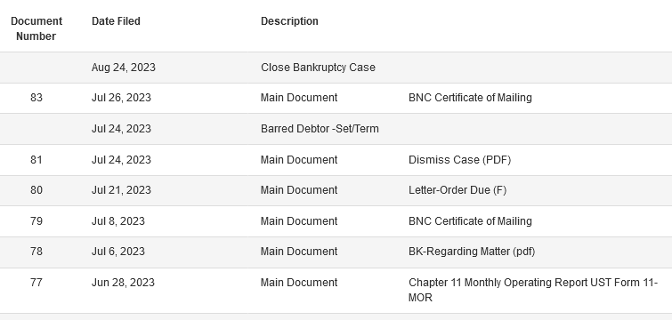Open the Dismiss Case (PDF) document
This screenshot has height=320, width=672.
(459, 160)
